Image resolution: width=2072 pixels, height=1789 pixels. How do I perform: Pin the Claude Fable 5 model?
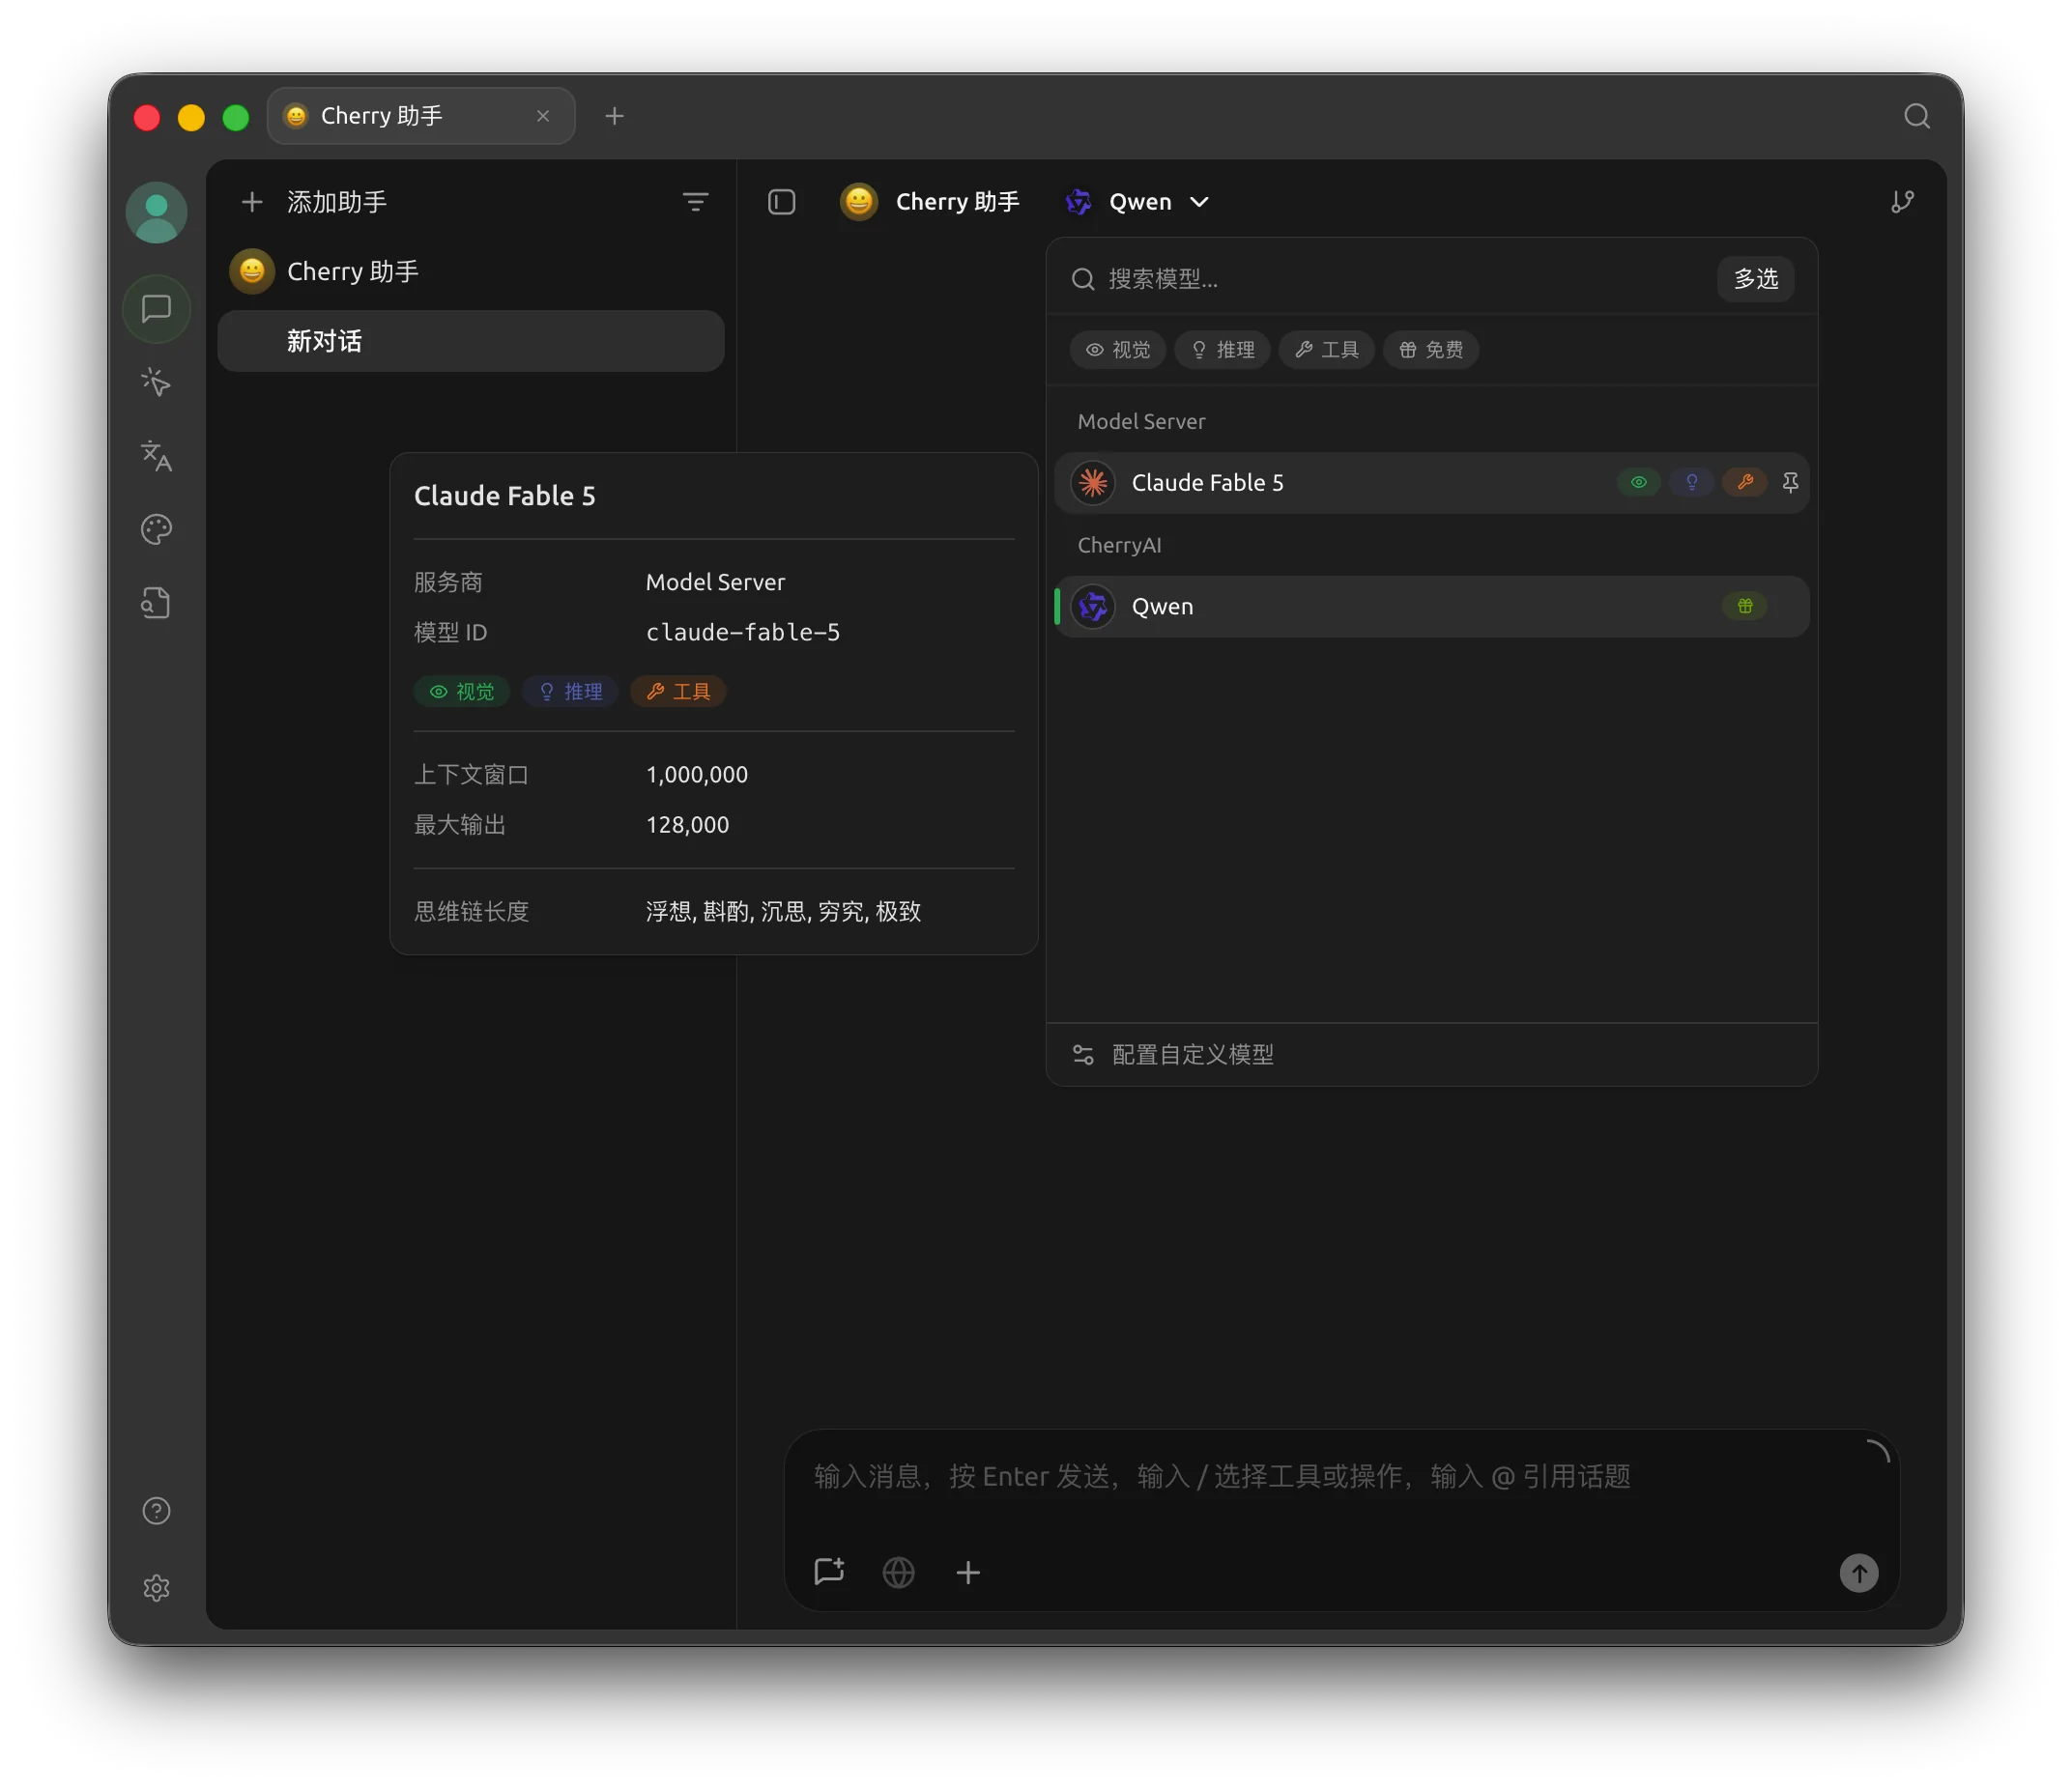point(1790,483)
